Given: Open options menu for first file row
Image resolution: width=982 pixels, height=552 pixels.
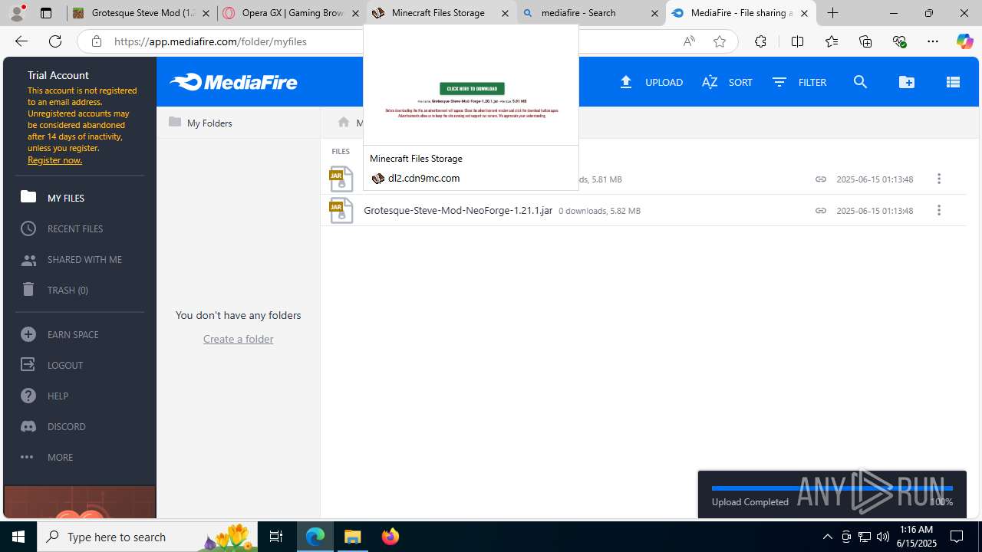Looking at the screenshot, I should click(x=939, y=179).
